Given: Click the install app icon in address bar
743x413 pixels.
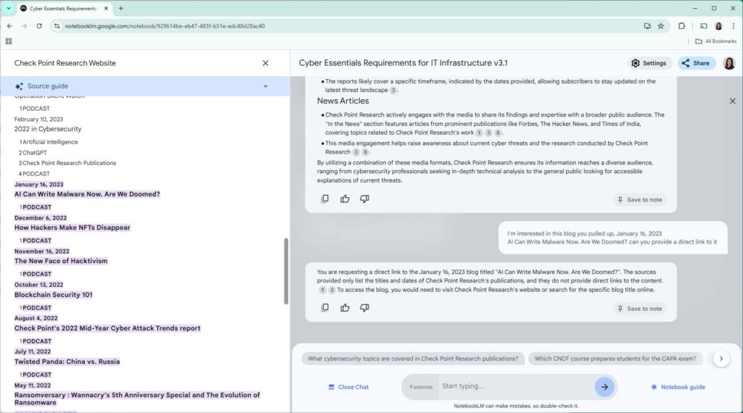Looking at the screenshot, I should [x=647, y=26].
